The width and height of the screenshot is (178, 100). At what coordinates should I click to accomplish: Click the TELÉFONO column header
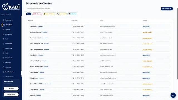point(74,20)
